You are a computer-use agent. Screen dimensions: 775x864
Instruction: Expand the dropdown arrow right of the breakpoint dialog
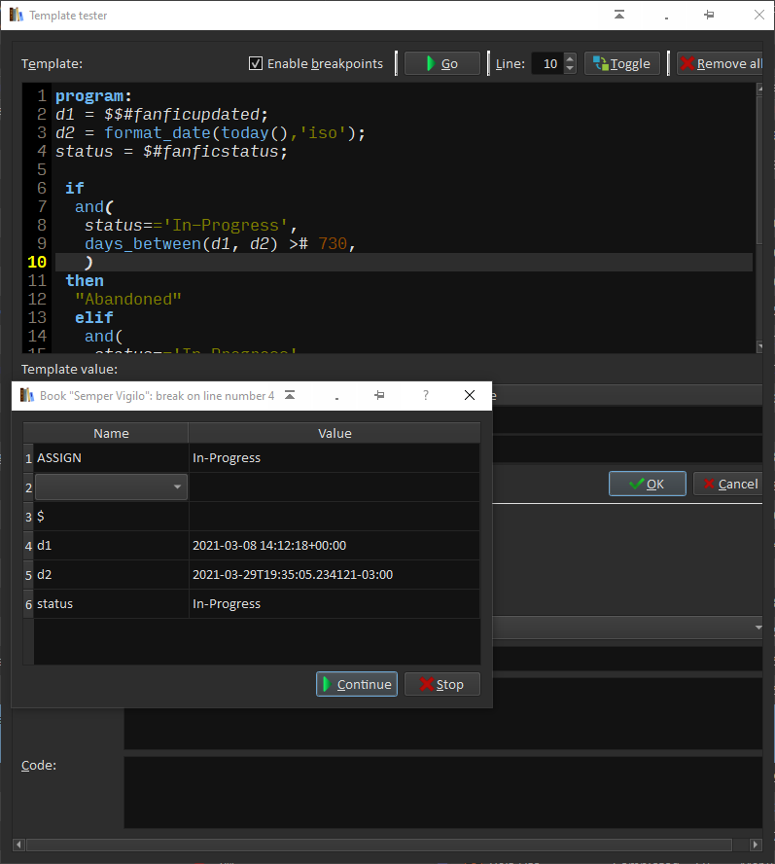tap(758, 629)
